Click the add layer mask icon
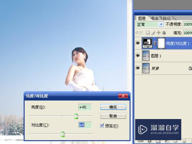 (158, 141)
